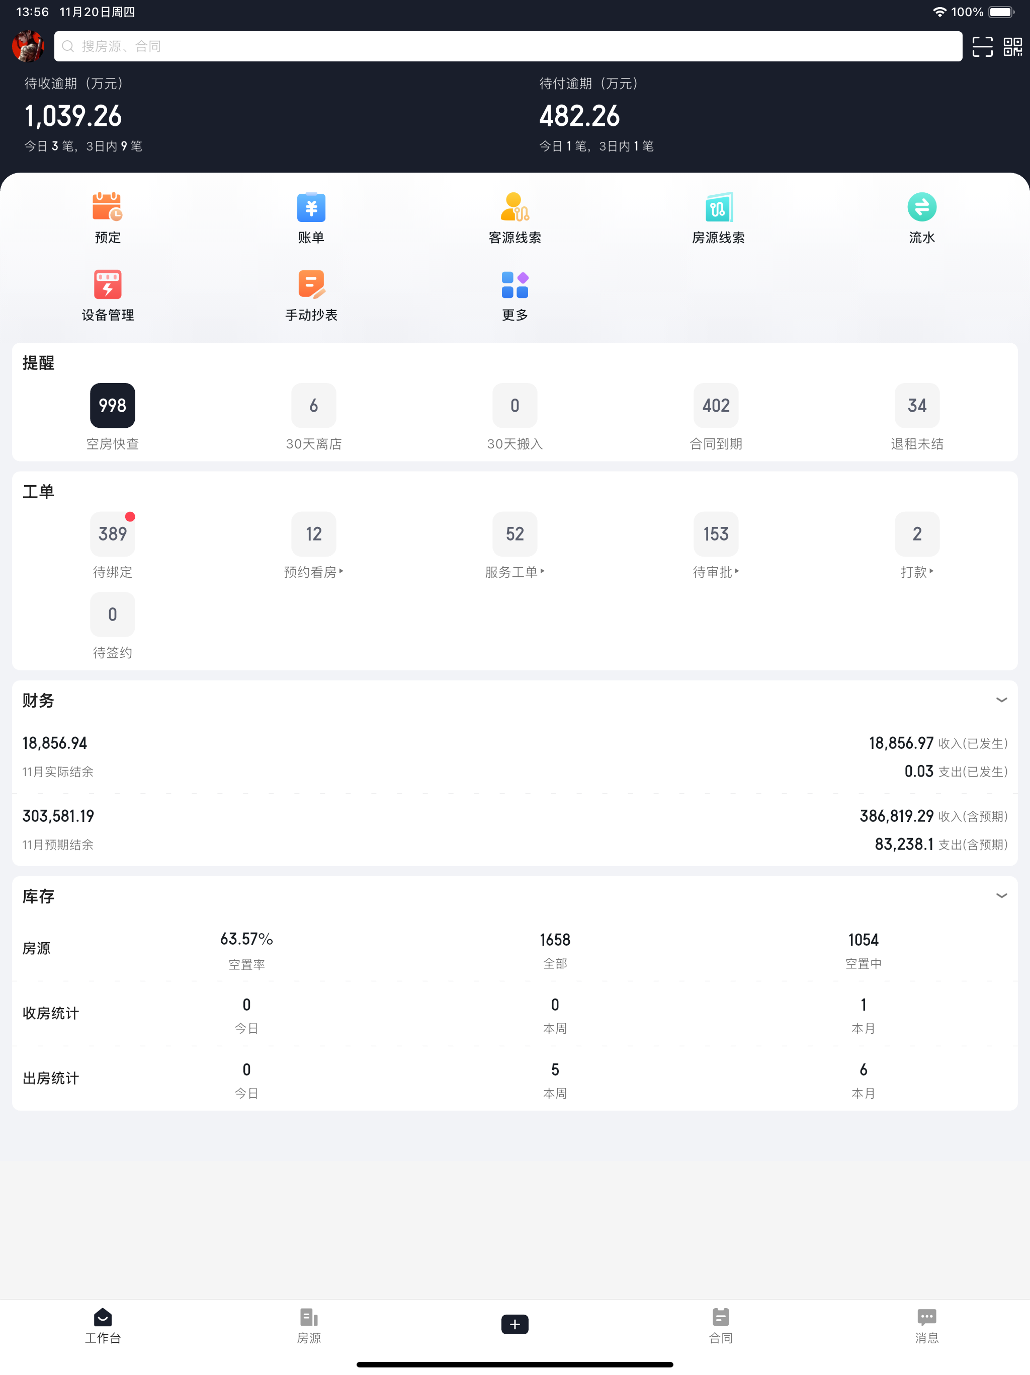
Task: Tap the WiFi status icon
Action: (x=939, y=12)
